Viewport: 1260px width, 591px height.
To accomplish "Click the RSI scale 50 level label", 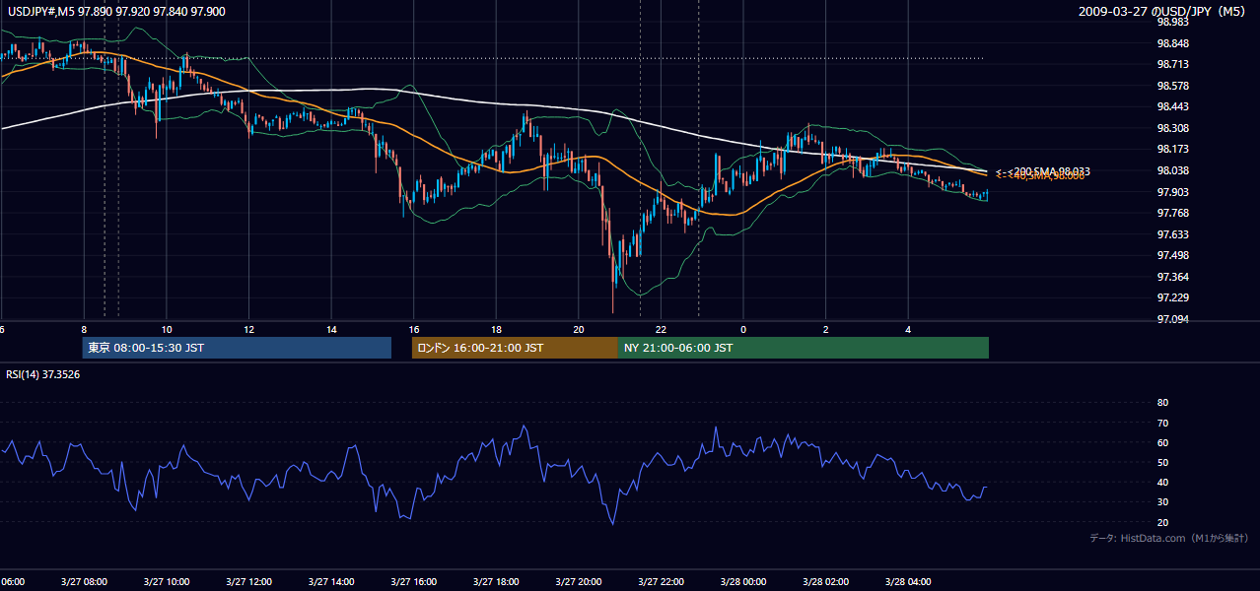I will [x=1162, y=462].
